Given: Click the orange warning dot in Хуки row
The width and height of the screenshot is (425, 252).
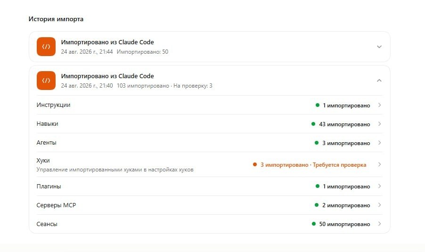Looking at the screenshot, I should pyautogui.click(x=255, y=164).
